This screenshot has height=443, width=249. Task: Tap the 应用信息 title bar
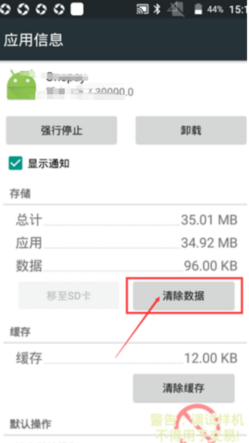pyautogui.click(x=124, y=40)
